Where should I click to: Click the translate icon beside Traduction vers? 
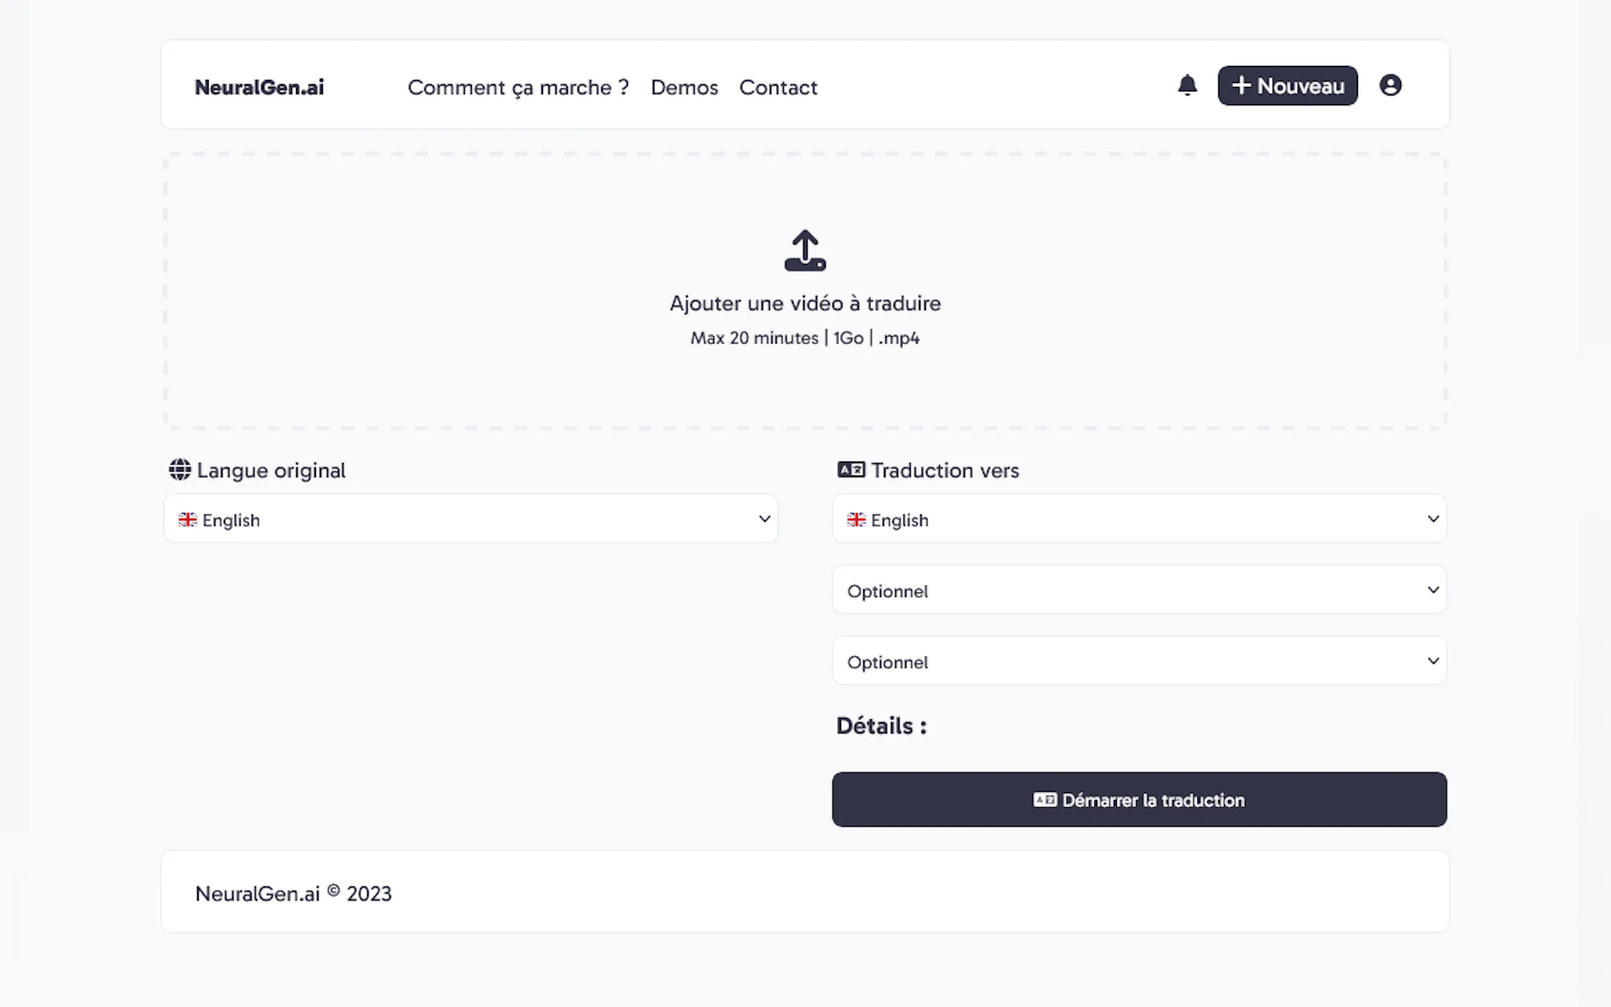point(851,469)
